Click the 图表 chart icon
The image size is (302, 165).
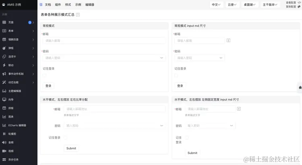pyautogui.click(x=4, y=117)
